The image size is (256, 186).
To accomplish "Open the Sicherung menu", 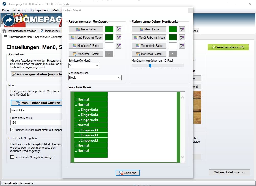I will (x=19, y=10).
